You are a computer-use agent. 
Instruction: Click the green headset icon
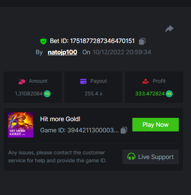coord(131,157)
